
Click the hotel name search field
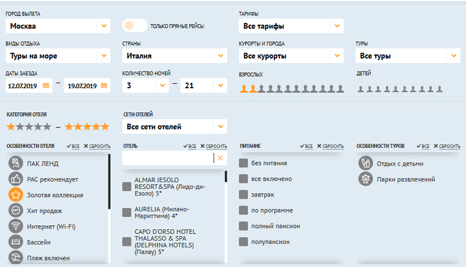168,158
